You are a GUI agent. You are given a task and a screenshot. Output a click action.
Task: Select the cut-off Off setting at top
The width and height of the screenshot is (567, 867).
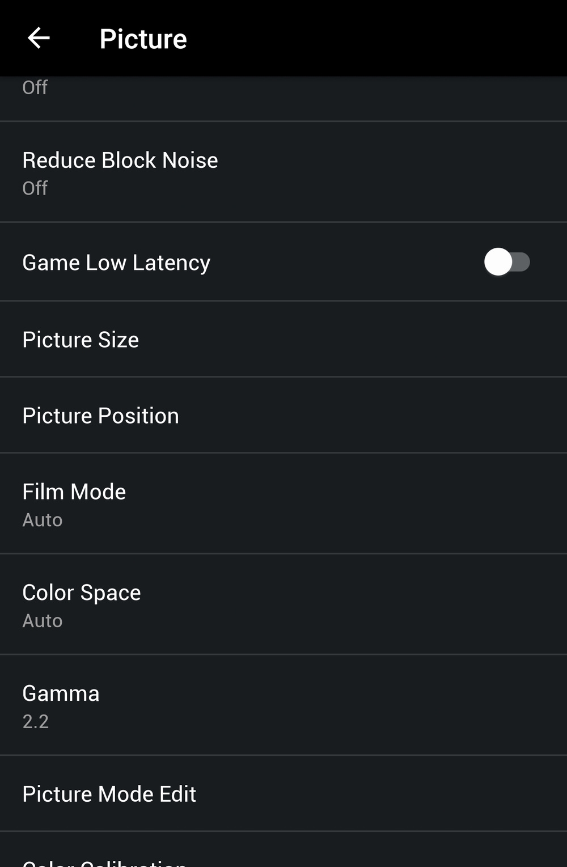(283, 99)
